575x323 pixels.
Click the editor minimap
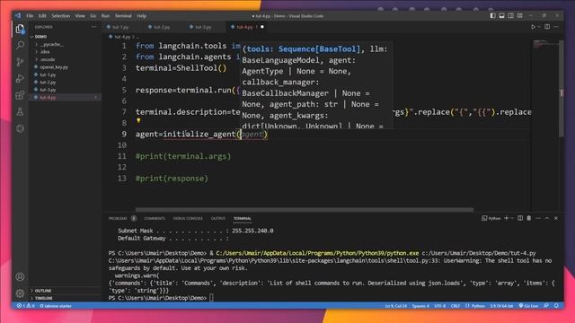[545, 46]
